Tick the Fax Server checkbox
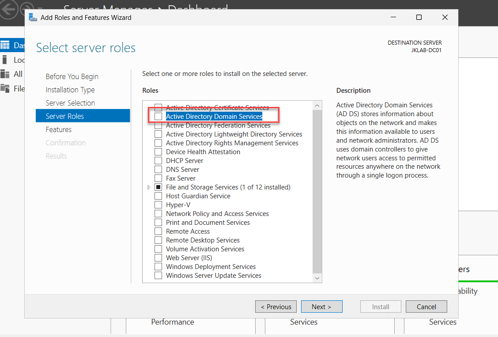This screenshot has height=337, width=498. click(x=158, y=178)
